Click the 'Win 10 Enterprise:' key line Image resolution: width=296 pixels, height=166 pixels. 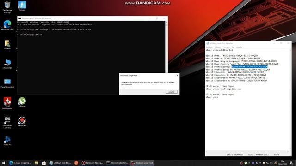[235, 78]
